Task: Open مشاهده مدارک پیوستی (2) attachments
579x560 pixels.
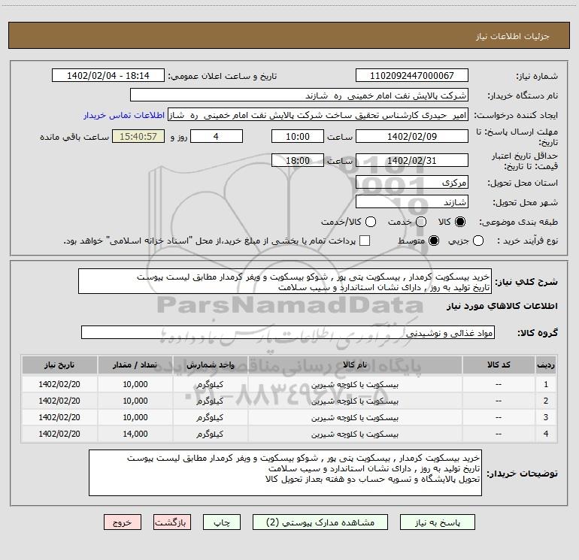Action: 320,522
